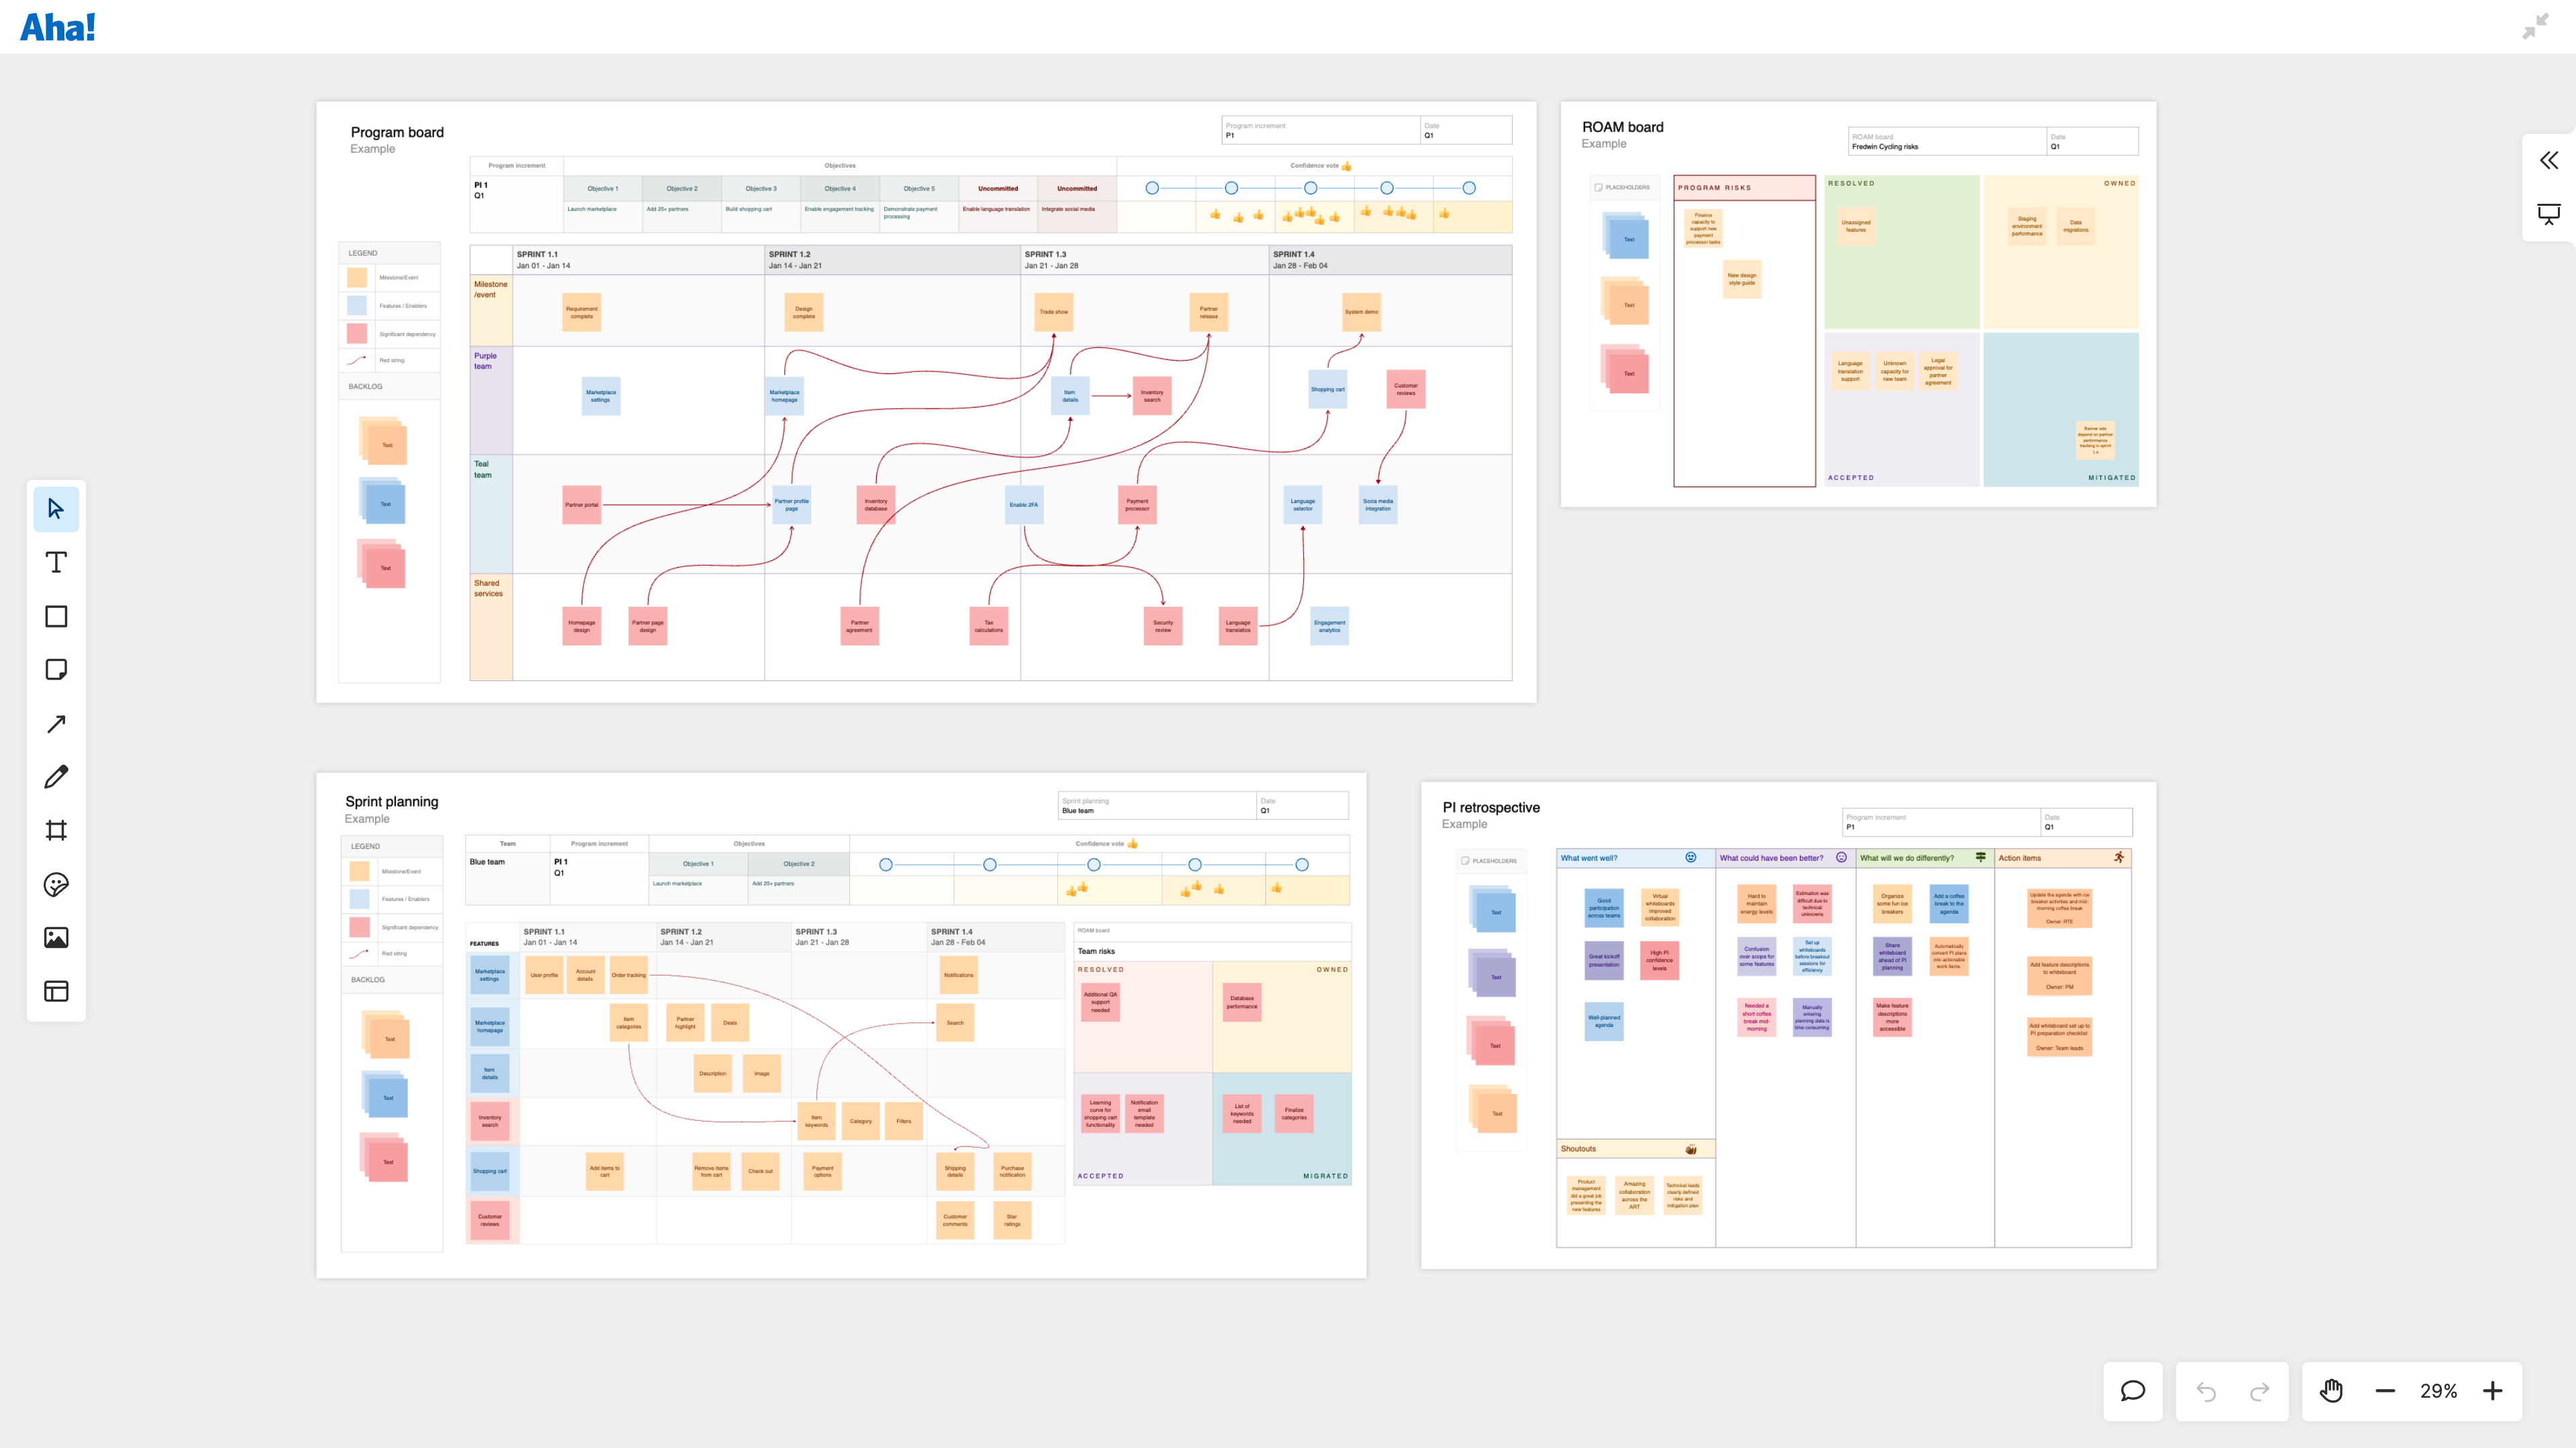Viewport: 2576px width, 1448px height.
Task: Select the Frame tool
Action: click(x=56, y=831)
